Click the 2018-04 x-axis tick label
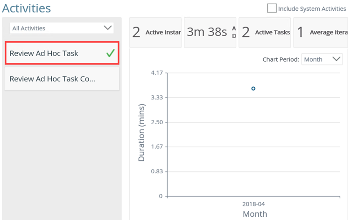 [254, 204]
